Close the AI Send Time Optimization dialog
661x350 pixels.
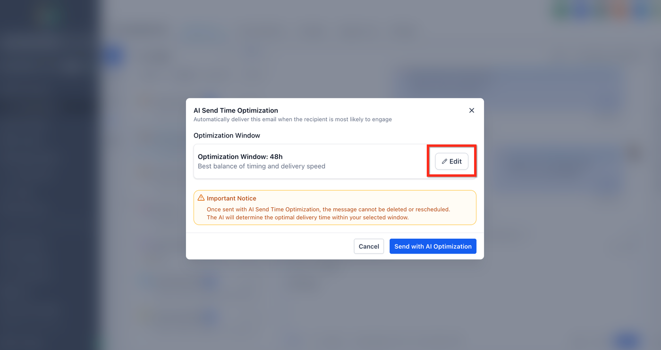tap(471, 110)
